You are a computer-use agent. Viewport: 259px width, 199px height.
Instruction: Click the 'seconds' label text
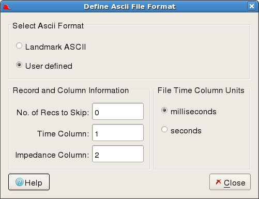186,131
